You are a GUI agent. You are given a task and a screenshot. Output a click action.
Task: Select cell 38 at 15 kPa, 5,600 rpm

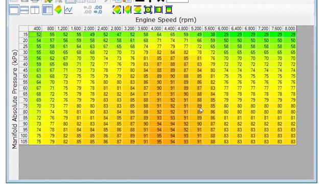click(x=209, y=34)
